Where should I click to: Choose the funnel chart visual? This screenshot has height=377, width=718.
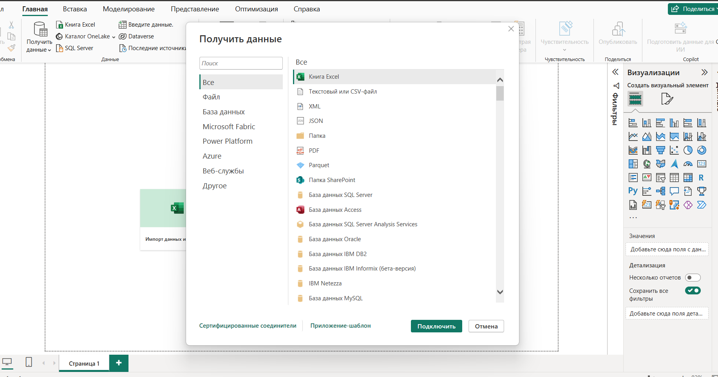click(660, 150)
